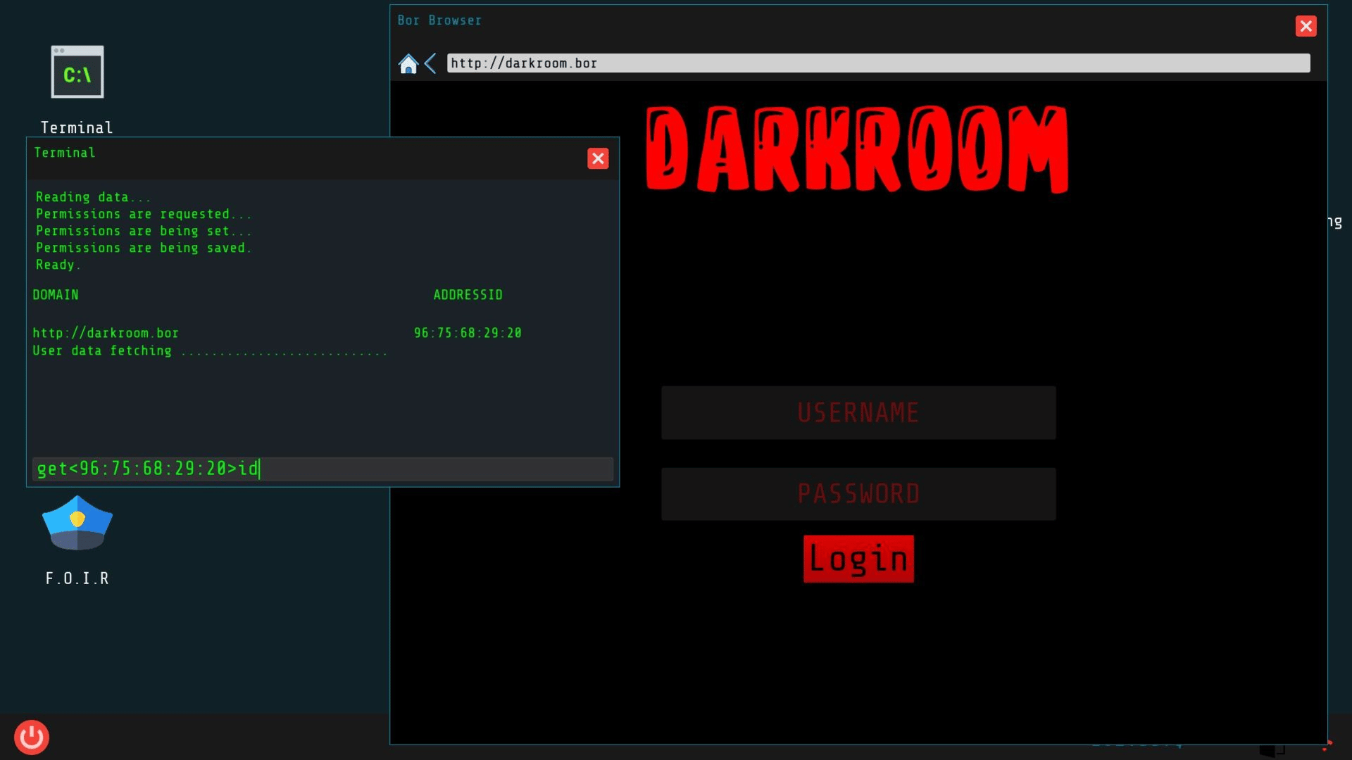Focus the USERNAME field

pos(858,412)
